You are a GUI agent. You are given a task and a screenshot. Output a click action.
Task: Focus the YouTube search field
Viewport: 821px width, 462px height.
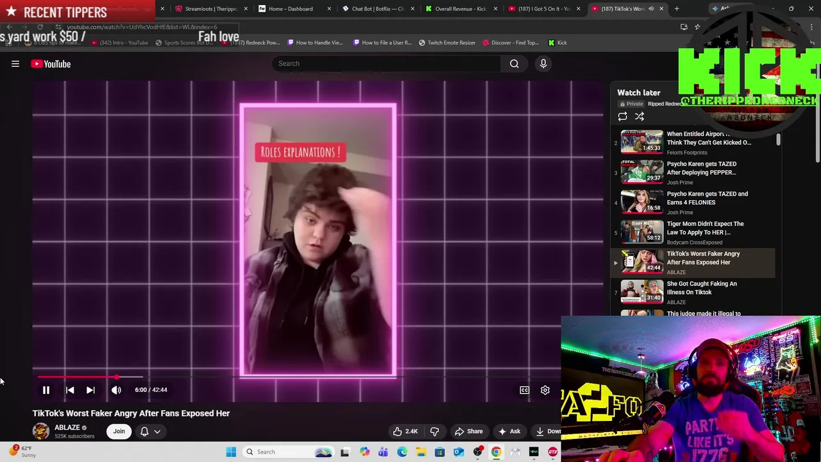click(387, 64)
